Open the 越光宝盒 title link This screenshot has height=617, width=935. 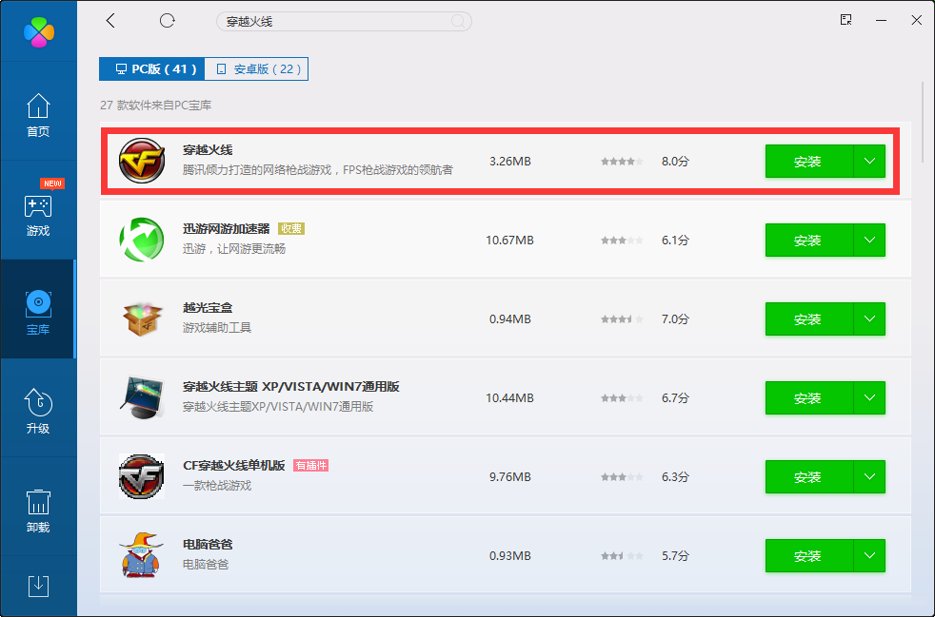(208, 308)
